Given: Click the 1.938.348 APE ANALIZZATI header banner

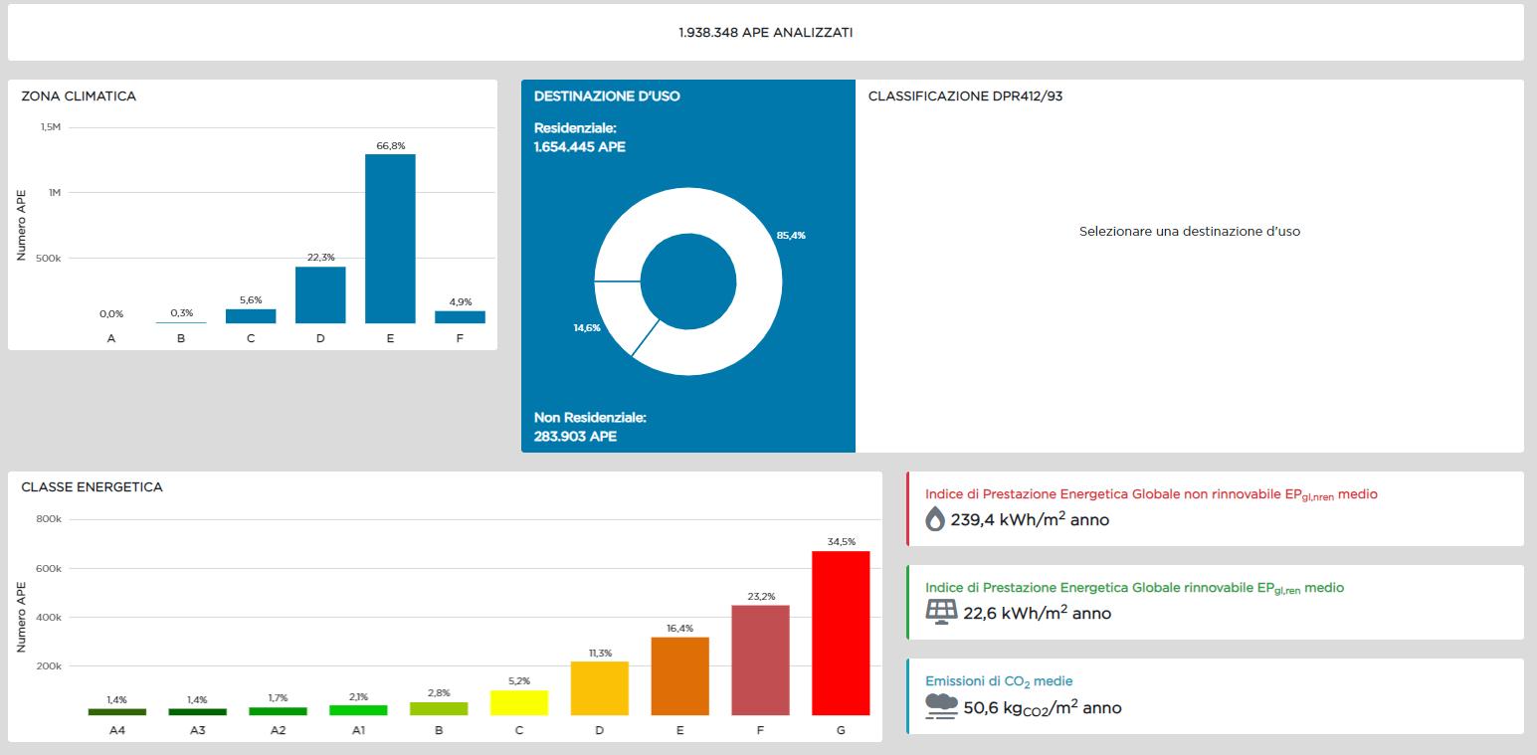Looking at the screenshot, I should pyautogui.click(x=765, y=33).
